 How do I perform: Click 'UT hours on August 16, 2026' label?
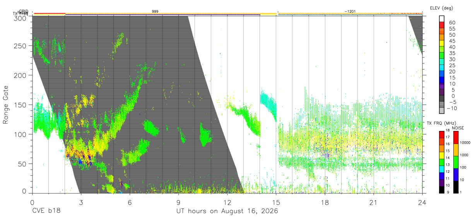(227, 211)
